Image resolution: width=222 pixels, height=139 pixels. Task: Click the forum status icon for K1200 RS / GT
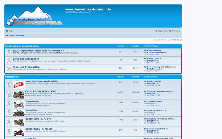[9, 94]
